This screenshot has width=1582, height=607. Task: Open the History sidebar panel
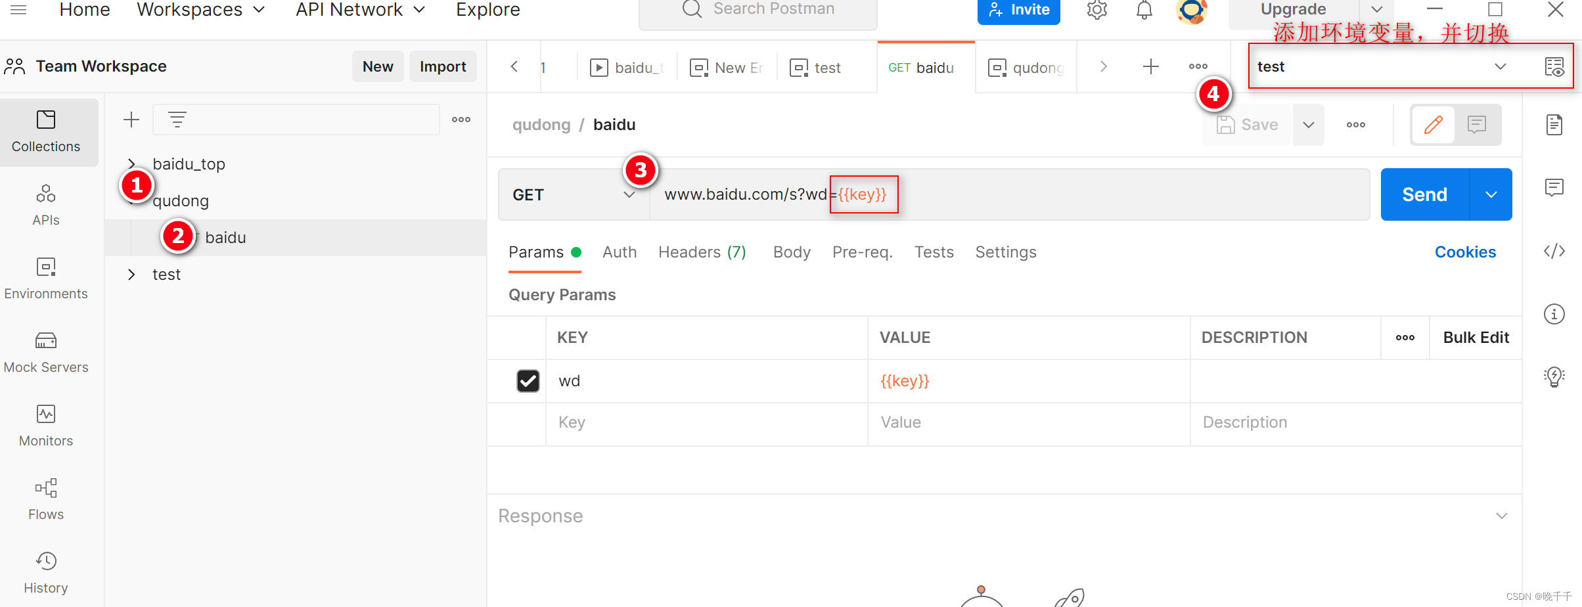click(x=46, y=573)
